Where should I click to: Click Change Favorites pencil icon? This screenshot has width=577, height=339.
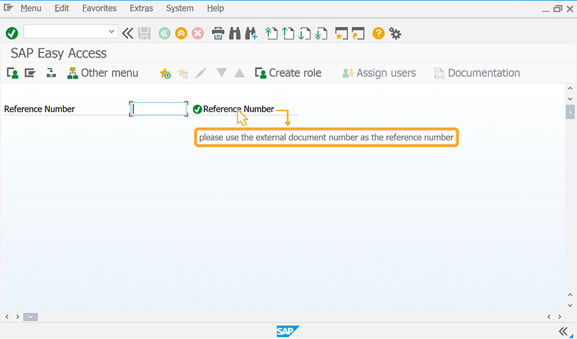point(200,73)
